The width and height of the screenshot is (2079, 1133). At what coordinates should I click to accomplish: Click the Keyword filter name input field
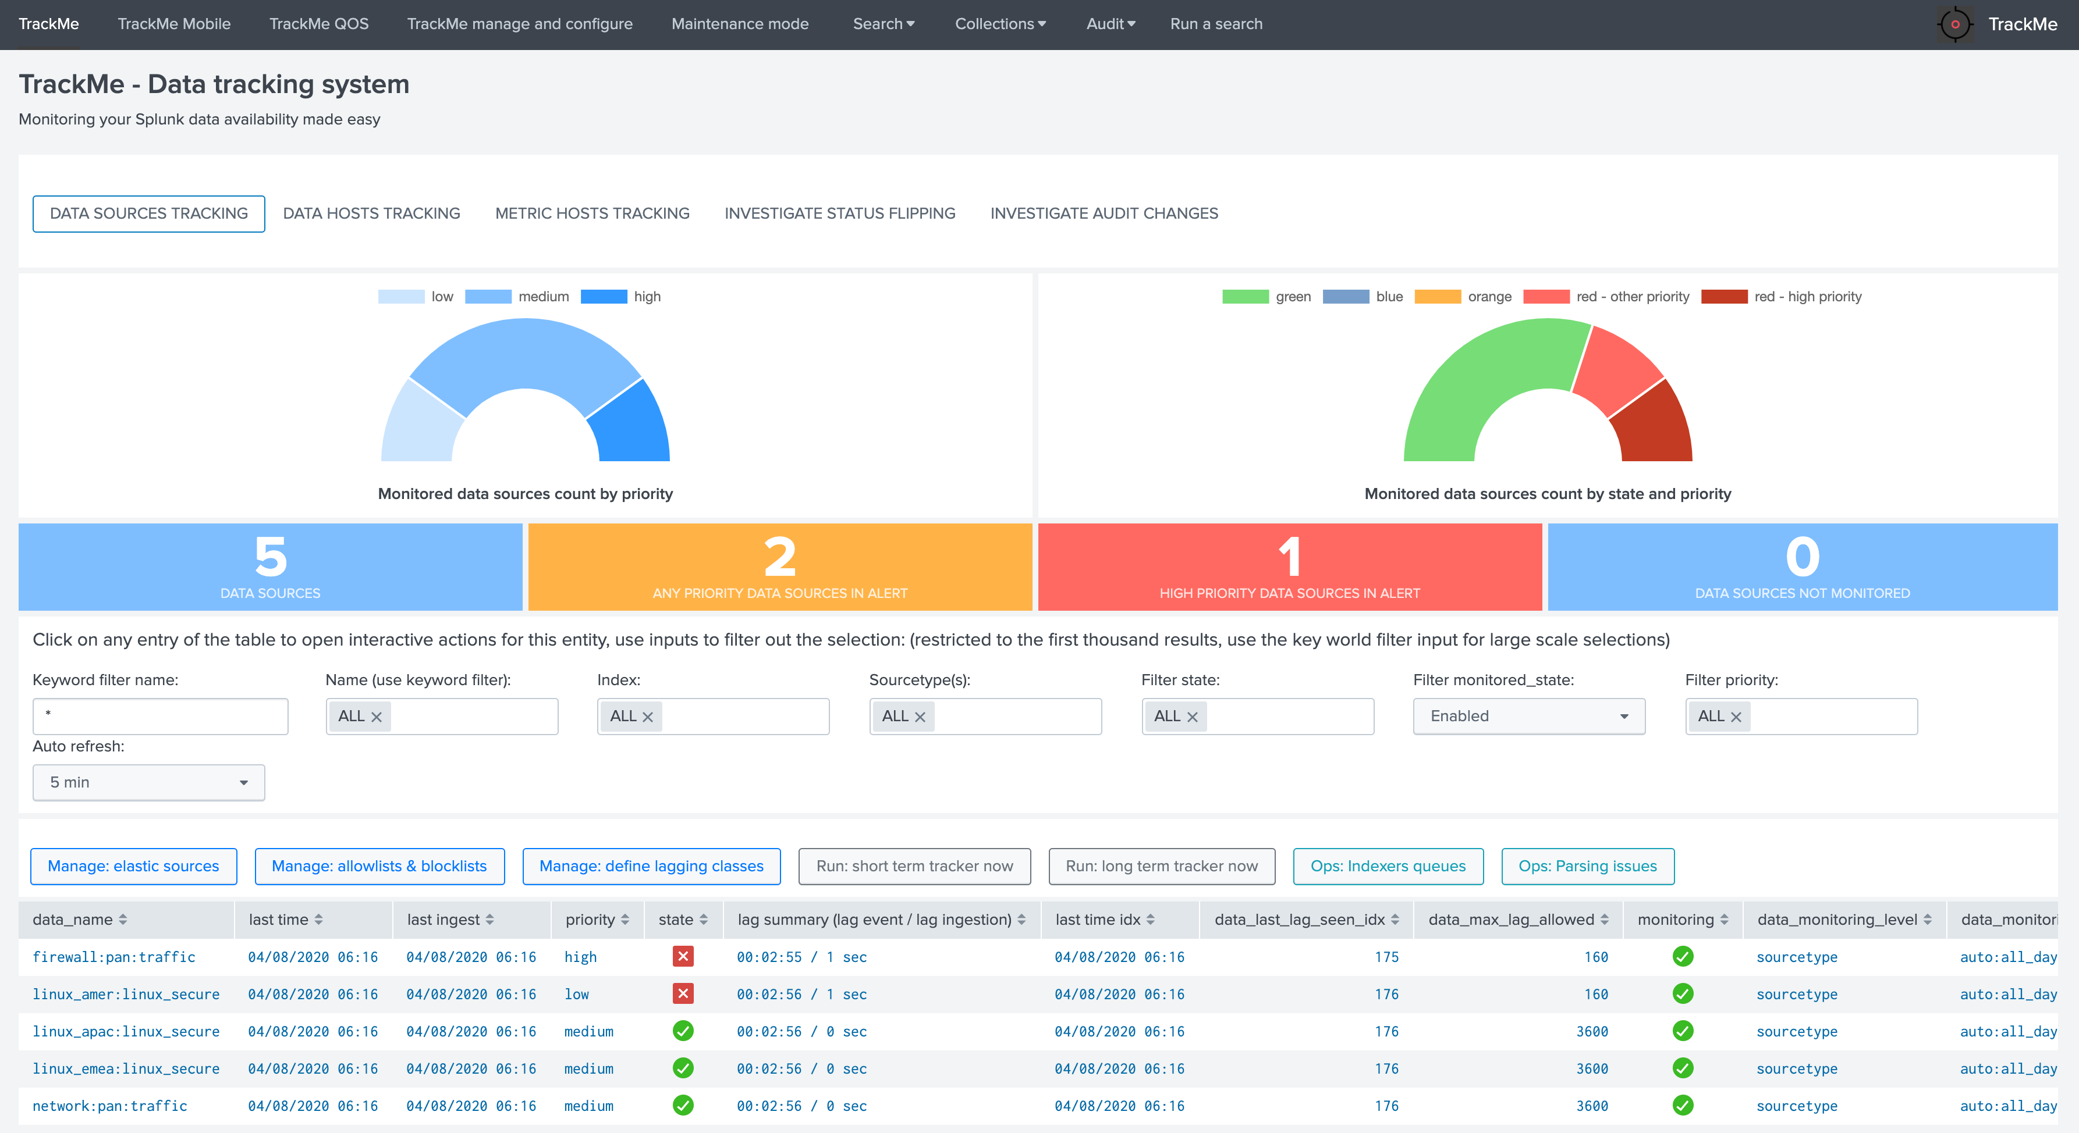(x=160, y=716)
